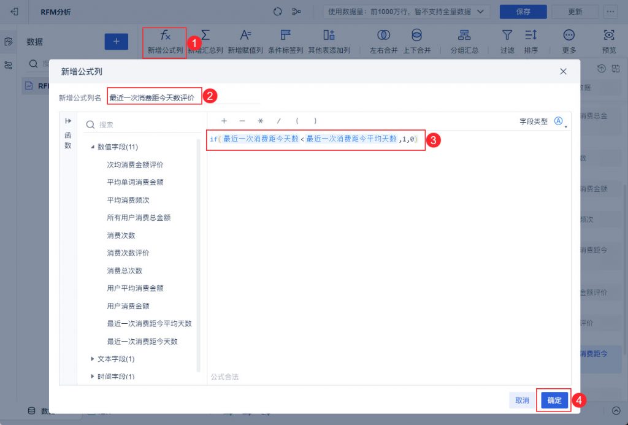Insert the plus operator
The image size is (628, 425).
(224, 121)
